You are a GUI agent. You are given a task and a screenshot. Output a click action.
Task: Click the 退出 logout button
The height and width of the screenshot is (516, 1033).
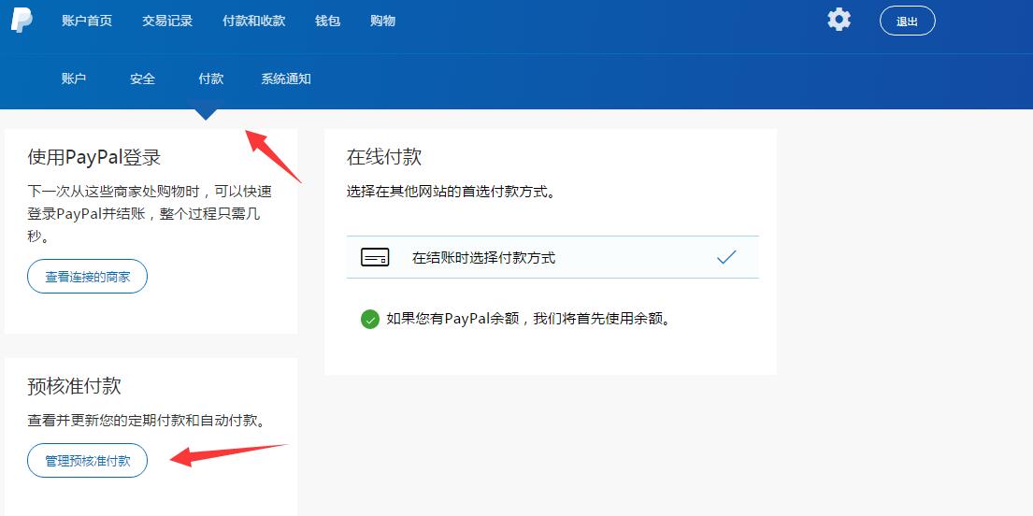tap(907, 21)
